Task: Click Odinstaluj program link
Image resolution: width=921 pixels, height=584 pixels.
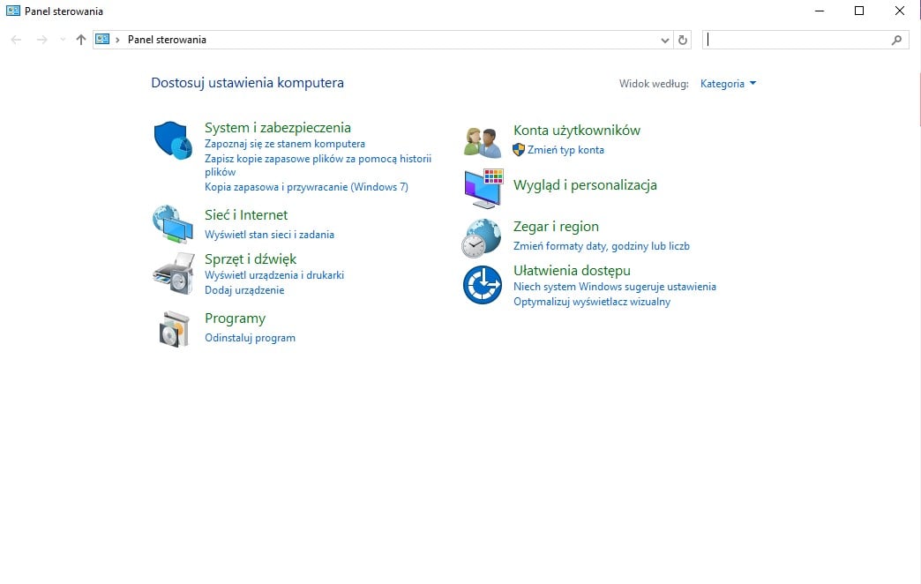Action: (x=250, y=337)
